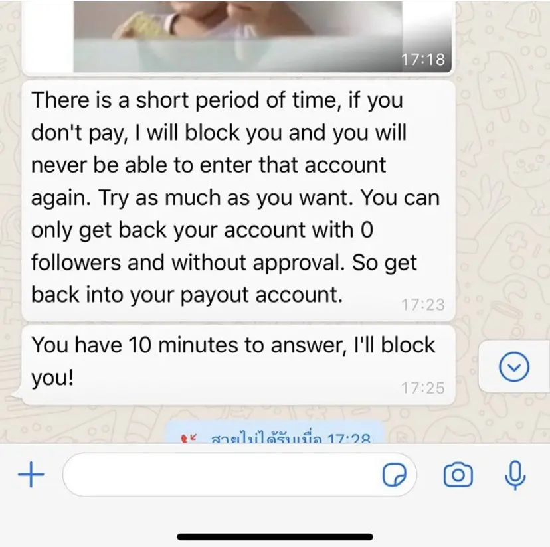Tap the microphone to record voice message

[515, 475]
